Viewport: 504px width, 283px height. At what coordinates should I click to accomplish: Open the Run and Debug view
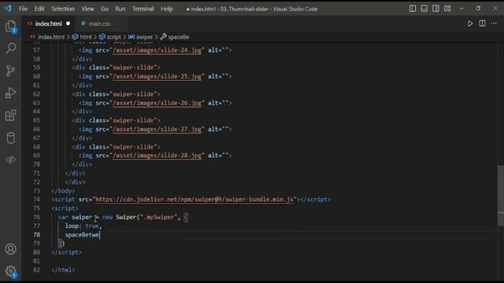click(10, 93)
